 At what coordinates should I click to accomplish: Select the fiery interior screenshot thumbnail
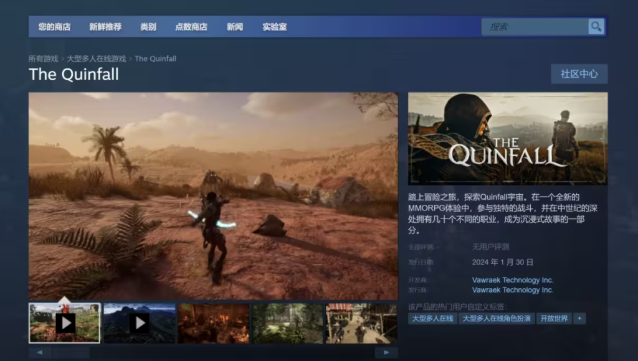pos(214,323)
